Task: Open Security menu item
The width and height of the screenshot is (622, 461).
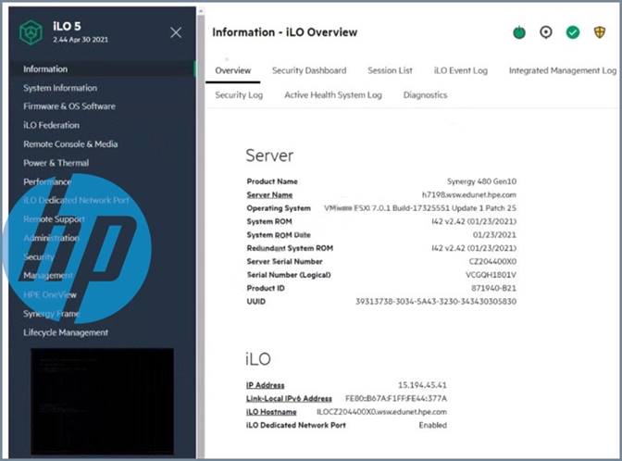Action: [39, 257]
